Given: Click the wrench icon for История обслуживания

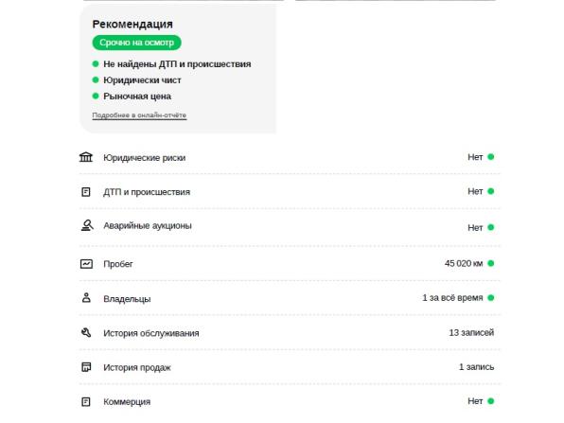Looking at the screenshot, I should 86,333.
